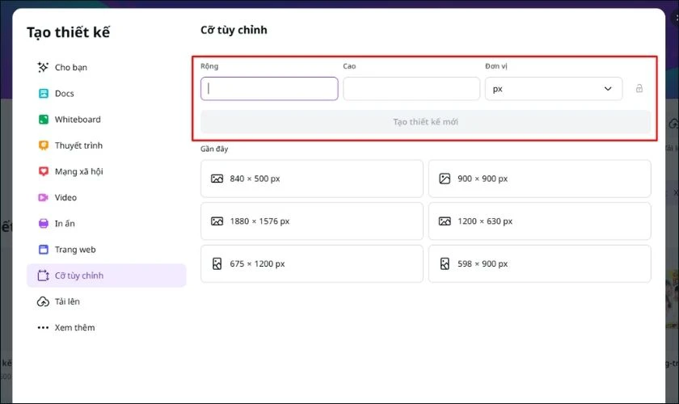Open the Tải lên cloud upload icon
The width and height of the screenshot is (679, 404).
click(44, 301)
